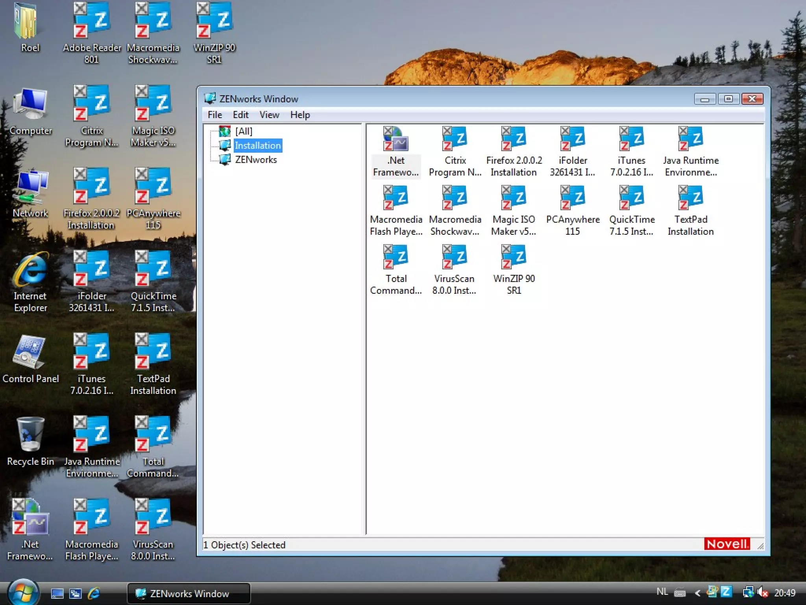Screen dimensions: 806x605
Task: Open Citrix Program N... in ZENworks Window
Action: [x=455, y=152]
